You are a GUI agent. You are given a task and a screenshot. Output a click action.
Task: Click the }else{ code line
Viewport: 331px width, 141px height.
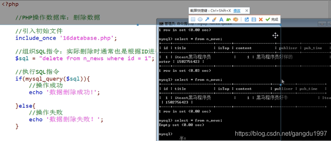tap(26, 106)
